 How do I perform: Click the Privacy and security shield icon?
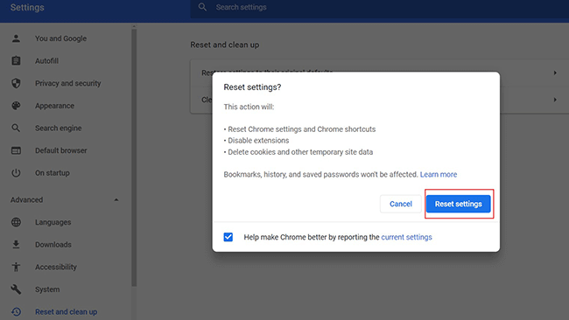pyautogui.click(x=16, y=83)
